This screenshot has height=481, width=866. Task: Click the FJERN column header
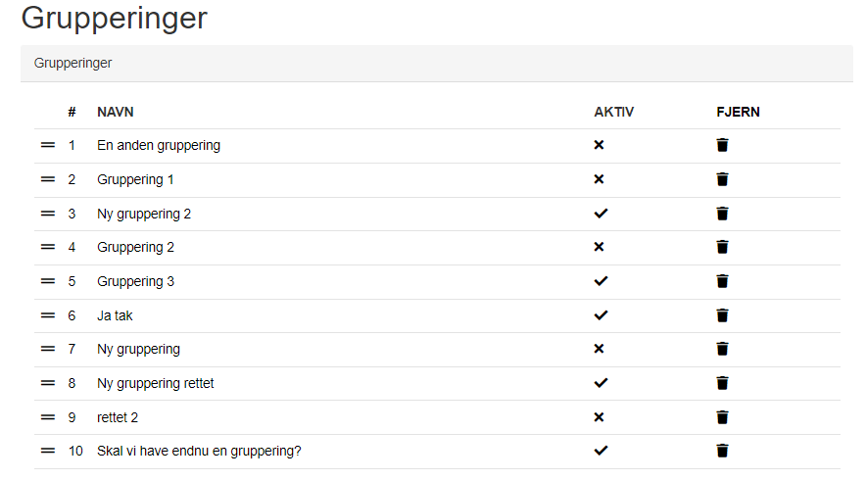coord(738,112)
